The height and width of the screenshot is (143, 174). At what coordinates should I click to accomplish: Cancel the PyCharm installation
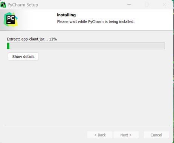pyautogui.click(x=156, y=135)
